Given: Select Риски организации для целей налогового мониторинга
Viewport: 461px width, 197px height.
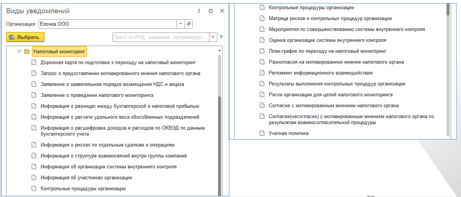Looking at the screenshot, I should [x=330, y=95].
